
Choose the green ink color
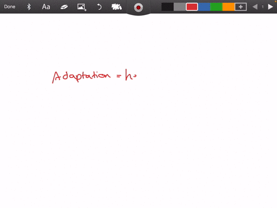coord(216,7)
